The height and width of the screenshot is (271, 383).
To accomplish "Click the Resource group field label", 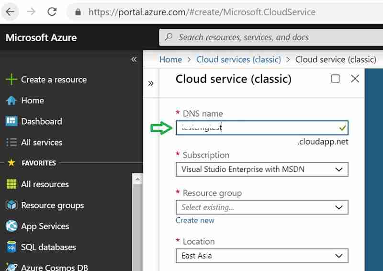I will [212, 193].
